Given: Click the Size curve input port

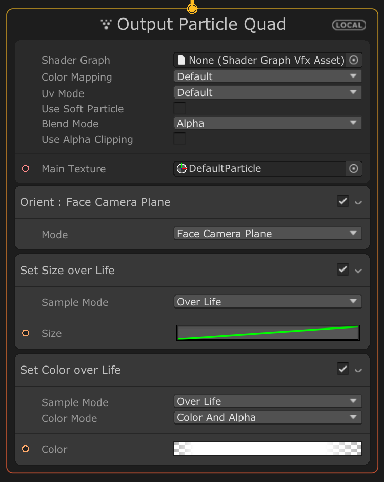Looking at the screenshot, I should 26,333.
